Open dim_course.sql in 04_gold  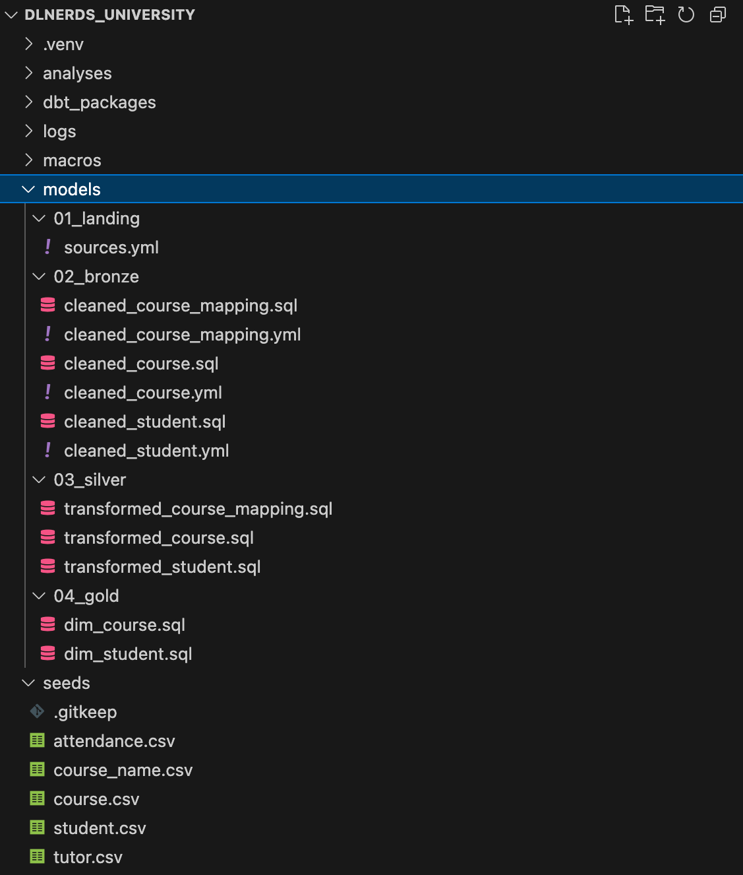coord(125,625)
